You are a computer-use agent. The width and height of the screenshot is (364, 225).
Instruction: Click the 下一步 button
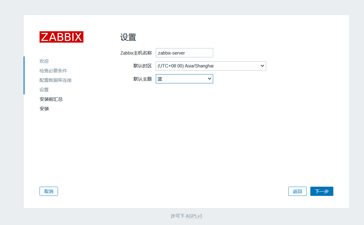[x=322, y=191]
